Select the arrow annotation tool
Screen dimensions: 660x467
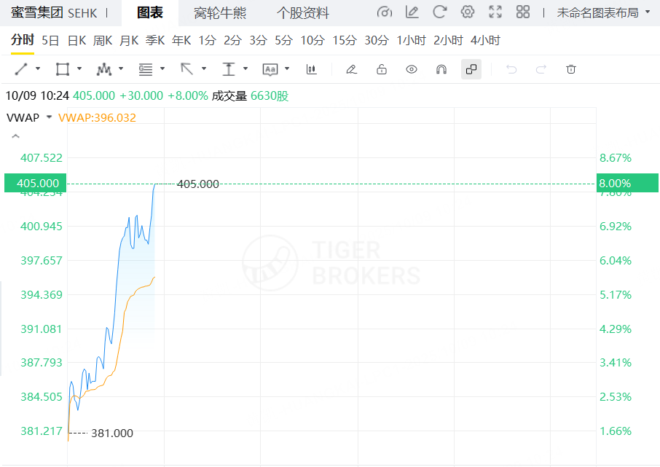187,69
